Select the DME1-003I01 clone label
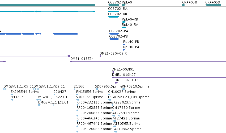 click(x=123, y=69)
